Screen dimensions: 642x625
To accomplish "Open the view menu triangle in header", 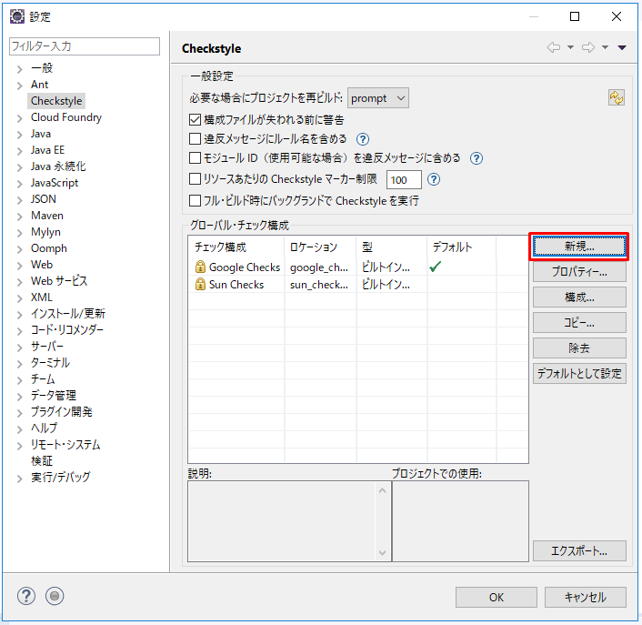I will click(x=622, y=48).
